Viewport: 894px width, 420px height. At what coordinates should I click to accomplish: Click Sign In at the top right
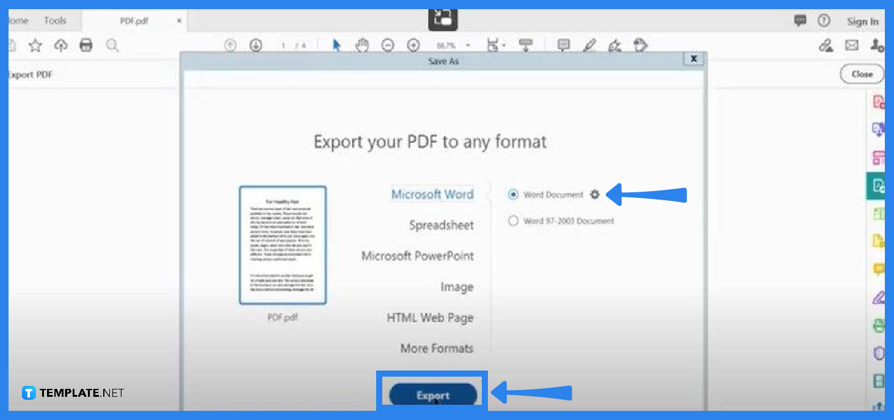862,20
